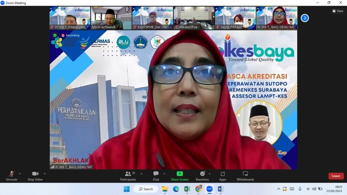347x195 pixels.
Task: Show next page of participant thumbnails
Action: coord(305,18)
